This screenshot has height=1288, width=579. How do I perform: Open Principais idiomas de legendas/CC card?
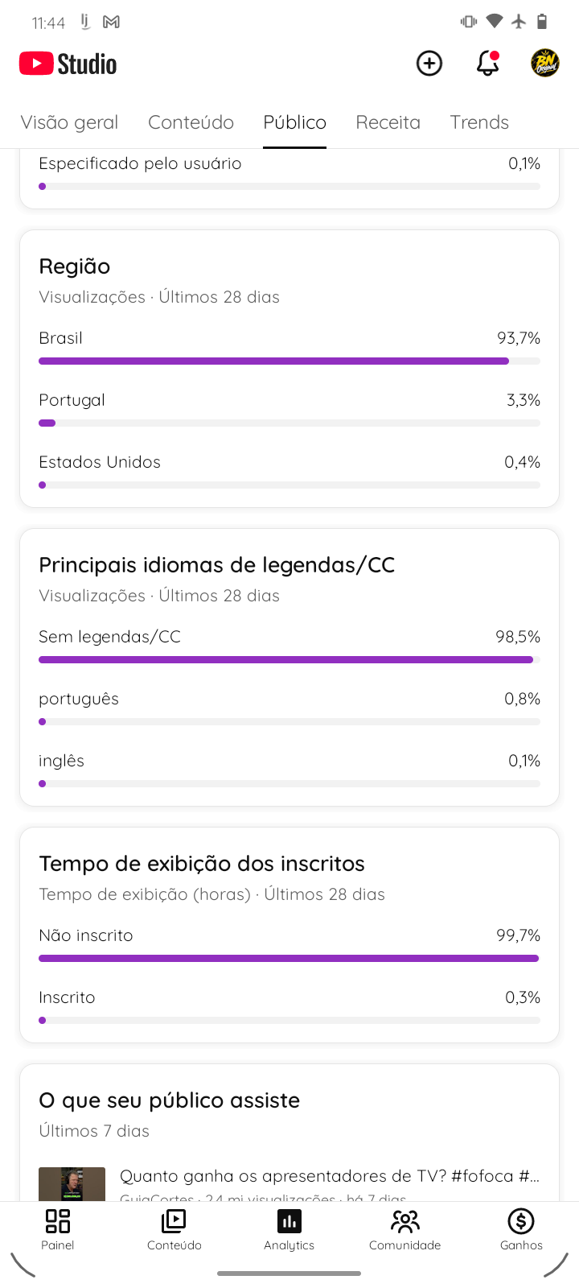(x=217, y=565)
